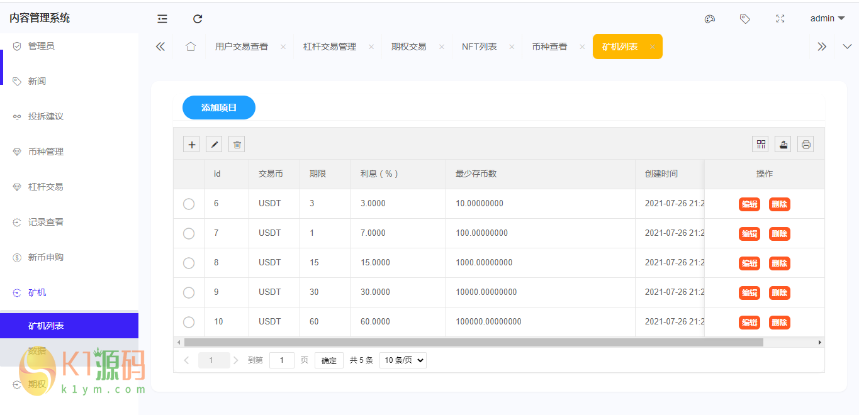Open 杠杆交易 in the sidebar menu
Viewport: 859px width, 415px height.
[x=45, y=187]
